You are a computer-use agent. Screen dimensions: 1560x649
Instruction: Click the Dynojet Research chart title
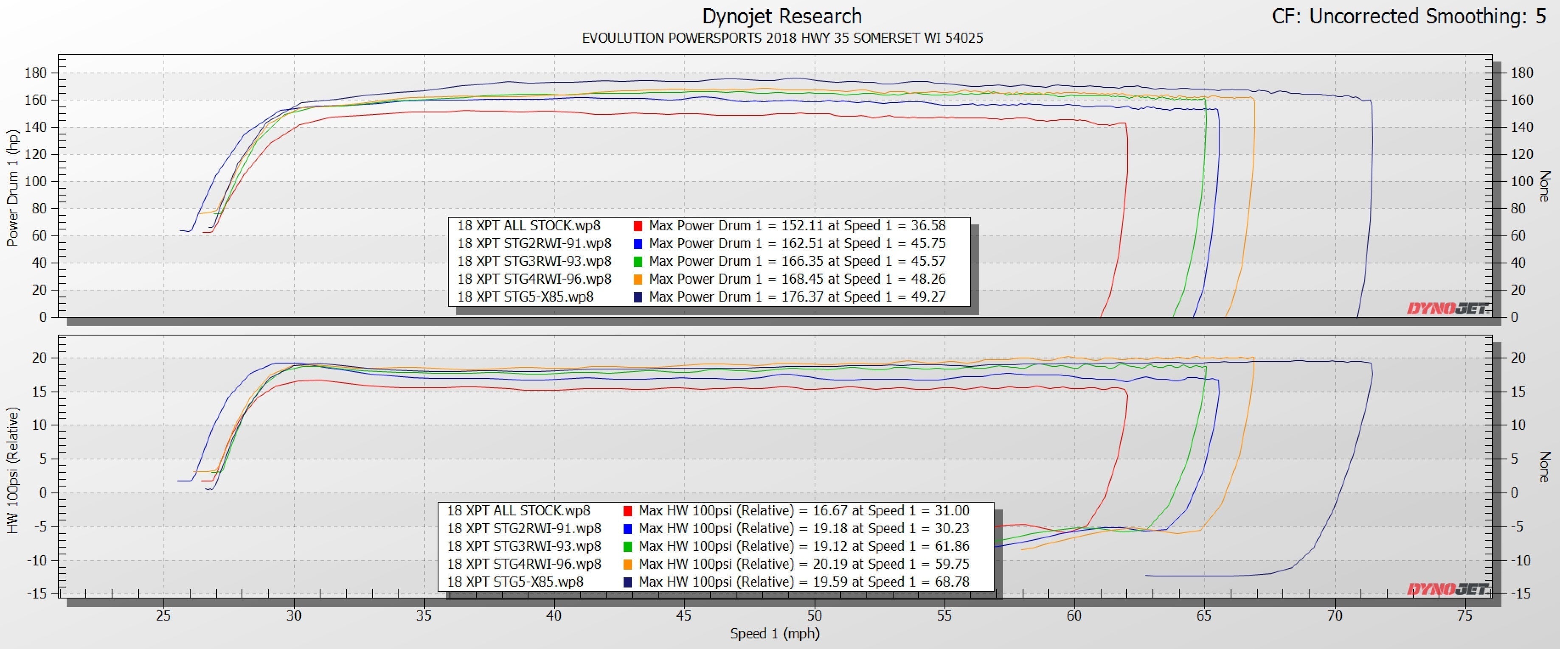[782, 17]
